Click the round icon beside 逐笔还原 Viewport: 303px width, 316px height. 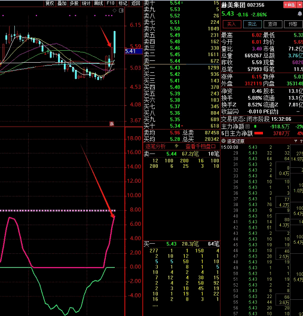(224, 141)
